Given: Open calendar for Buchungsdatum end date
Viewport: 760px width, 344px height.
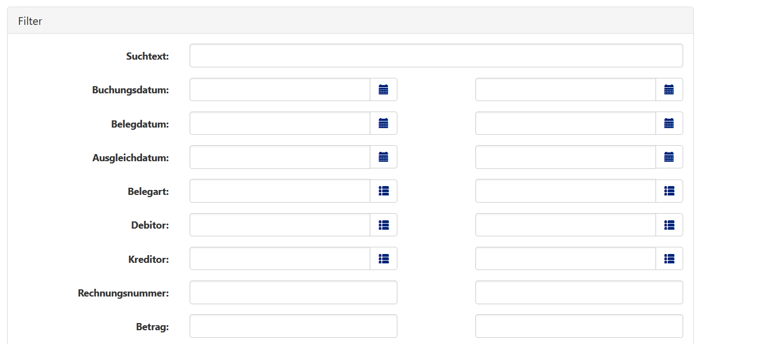Looking at the screenshot, I should click(x=669, y=89).
